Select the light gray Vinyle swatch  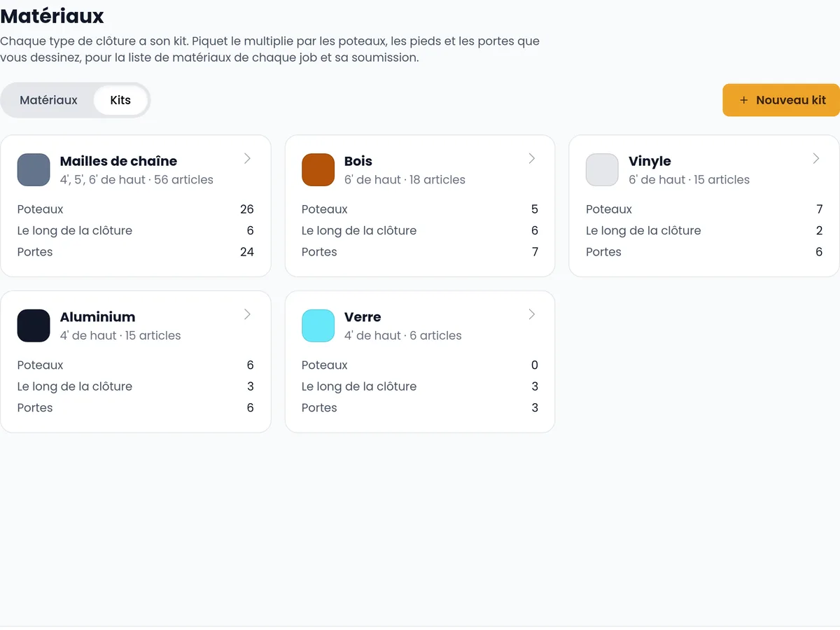602,170
